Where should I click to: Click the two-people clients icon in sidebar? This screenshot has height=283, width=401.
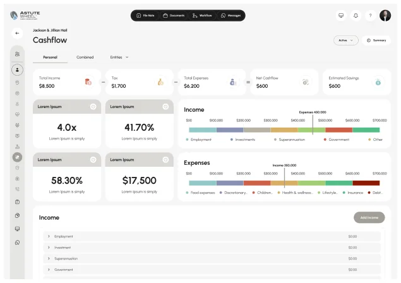pos(17,54)
